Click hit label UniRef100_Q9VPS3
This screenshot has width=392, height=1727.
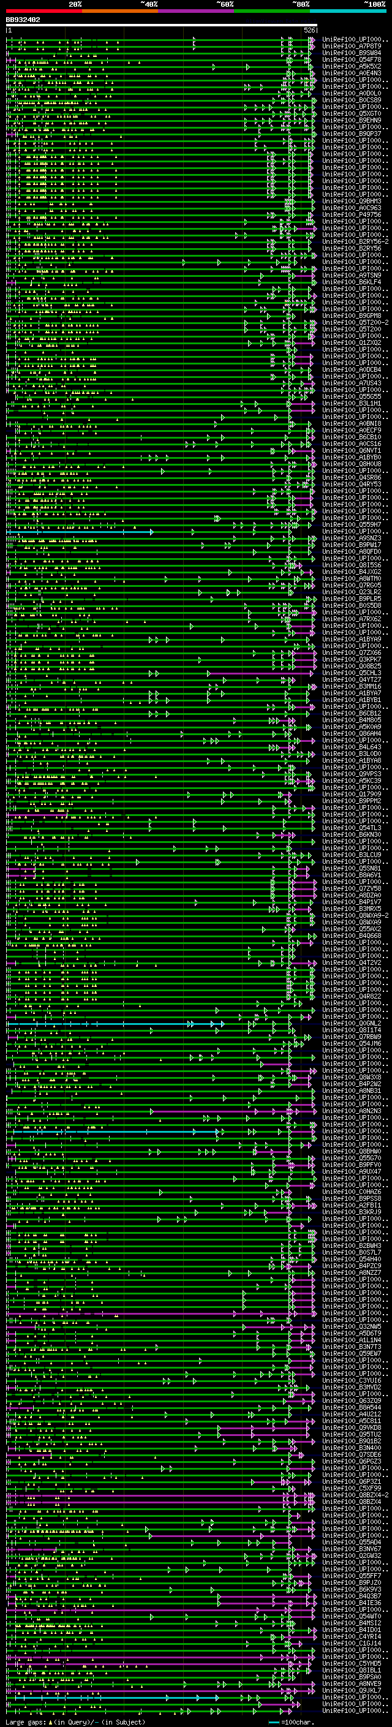352,774
